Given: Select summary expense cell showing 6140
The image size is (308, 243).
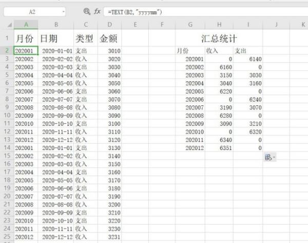Looking at the screenshot, I should click(x=248, y=59).
